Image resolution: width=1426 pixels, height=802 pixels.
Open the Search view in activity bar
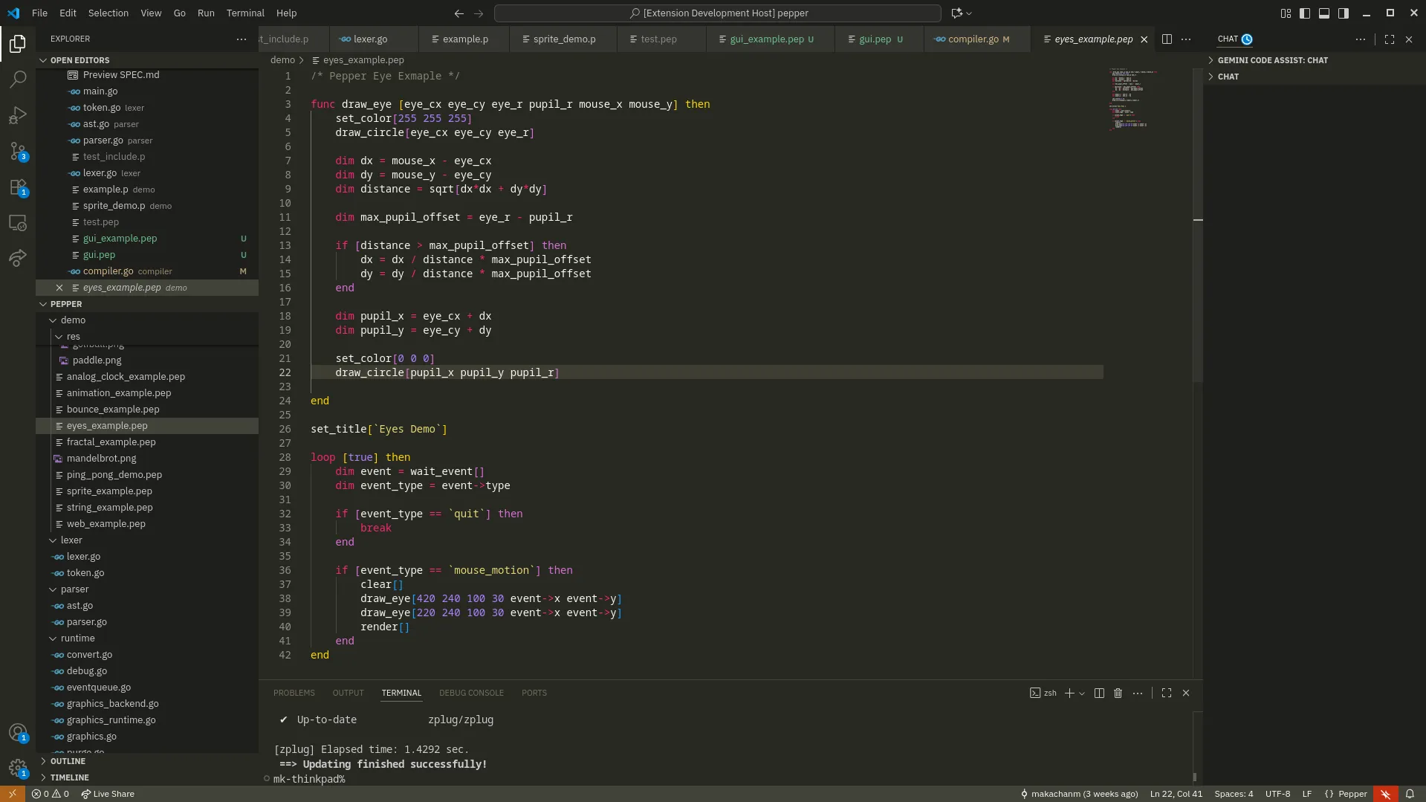(18, 79)
